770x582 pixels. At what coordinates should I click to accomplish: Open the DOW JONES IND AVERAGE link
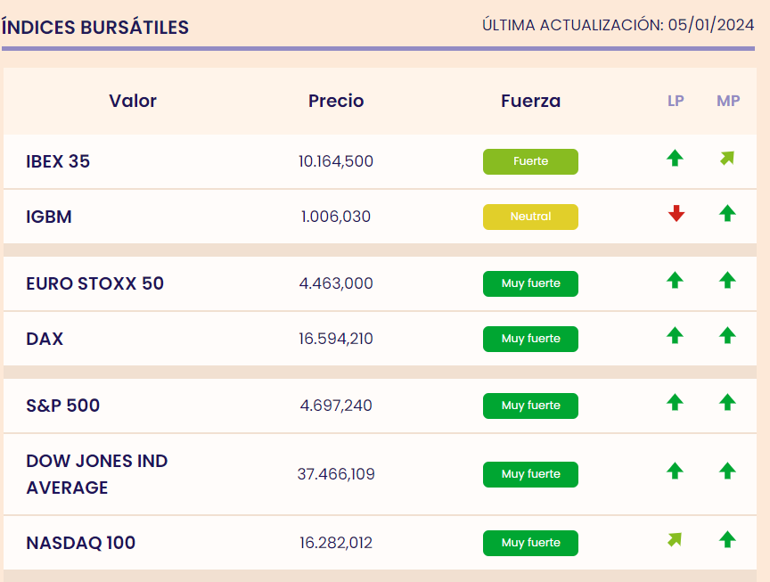pyautogui.click(x=96, y=474)
